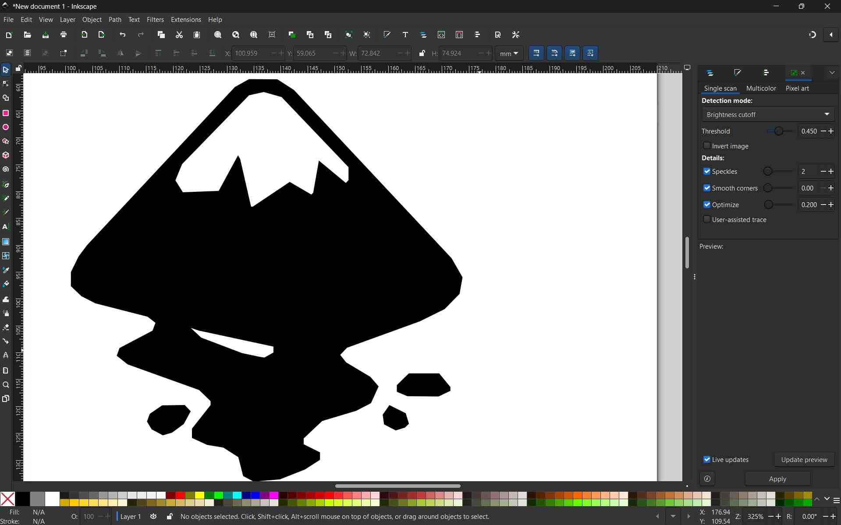
Task: Select the Star and polygon tool
Action: tap(6, 141)
